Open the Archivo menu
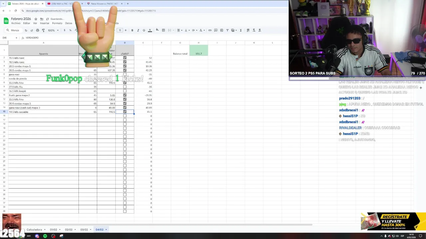Viewport: 426px width, 239px height. (16, 23)
